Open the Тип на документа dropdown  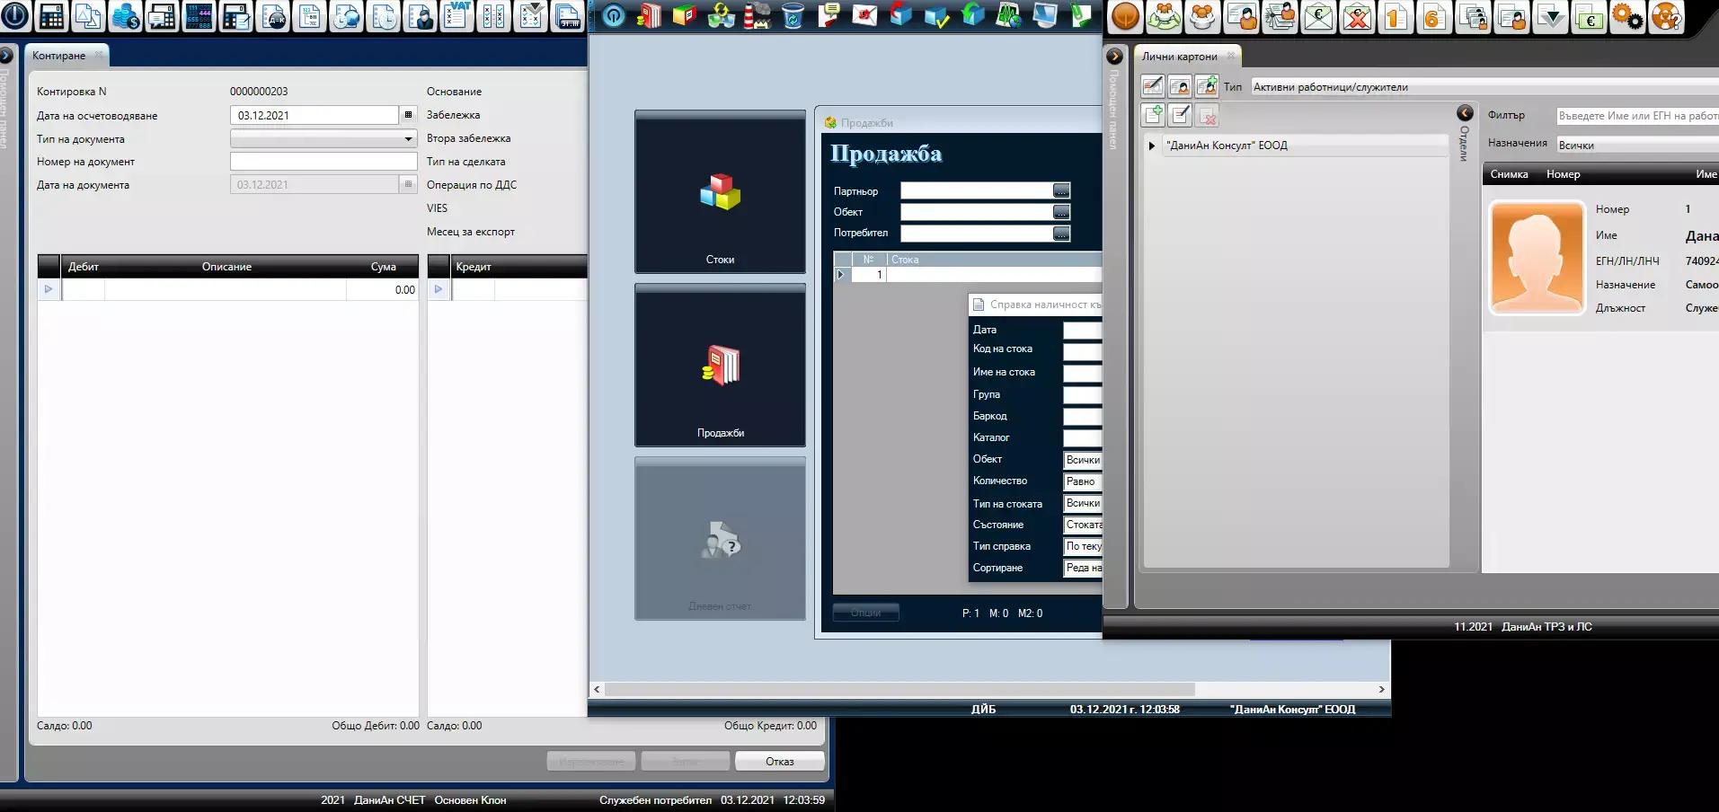click(408, 138)
